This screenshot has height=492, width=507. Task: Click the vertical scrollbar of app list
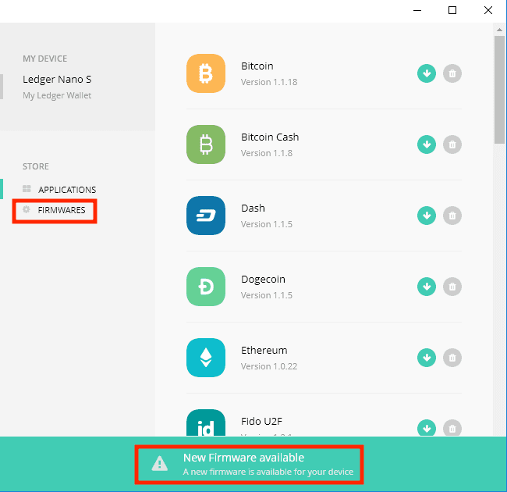(x=499, y=90)
